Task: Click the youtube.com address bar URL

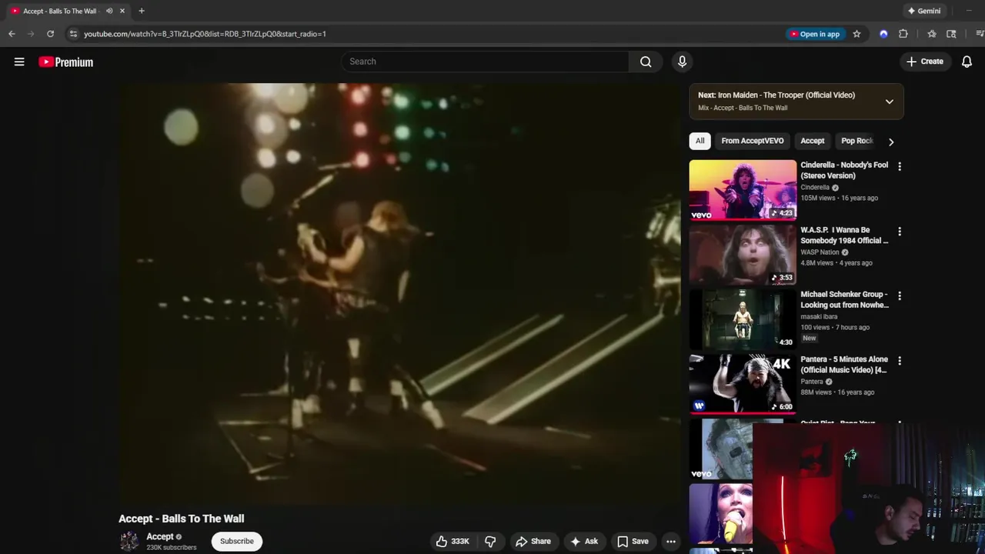Action: coord(205,34)
